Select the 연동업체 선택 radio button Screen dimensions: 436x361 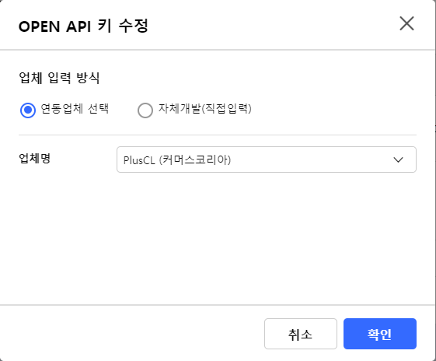(28, 110)
